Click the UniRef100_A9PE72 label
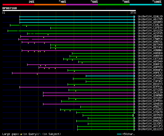Viewport: 164px width, 136px height. point(150,73)
